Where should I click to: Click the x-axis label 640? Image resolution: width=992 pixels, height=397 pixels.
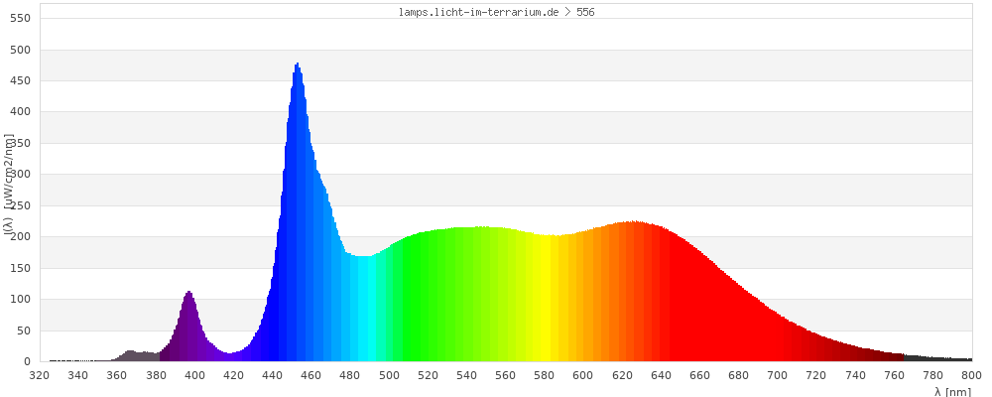tap(661, 375)
